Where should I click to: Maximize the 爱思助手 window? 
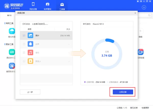click(147, 1)
